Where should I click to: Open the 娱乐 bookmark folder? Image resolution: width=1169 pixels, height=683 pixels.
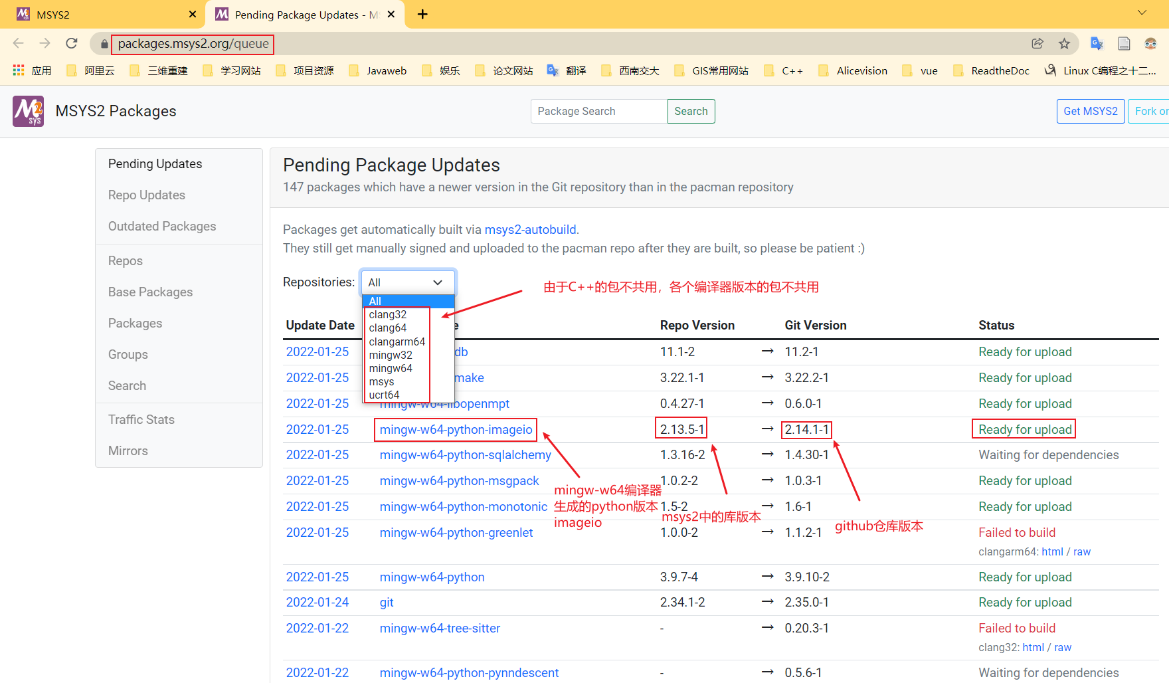pyautogui.click(x=441, y=70)
